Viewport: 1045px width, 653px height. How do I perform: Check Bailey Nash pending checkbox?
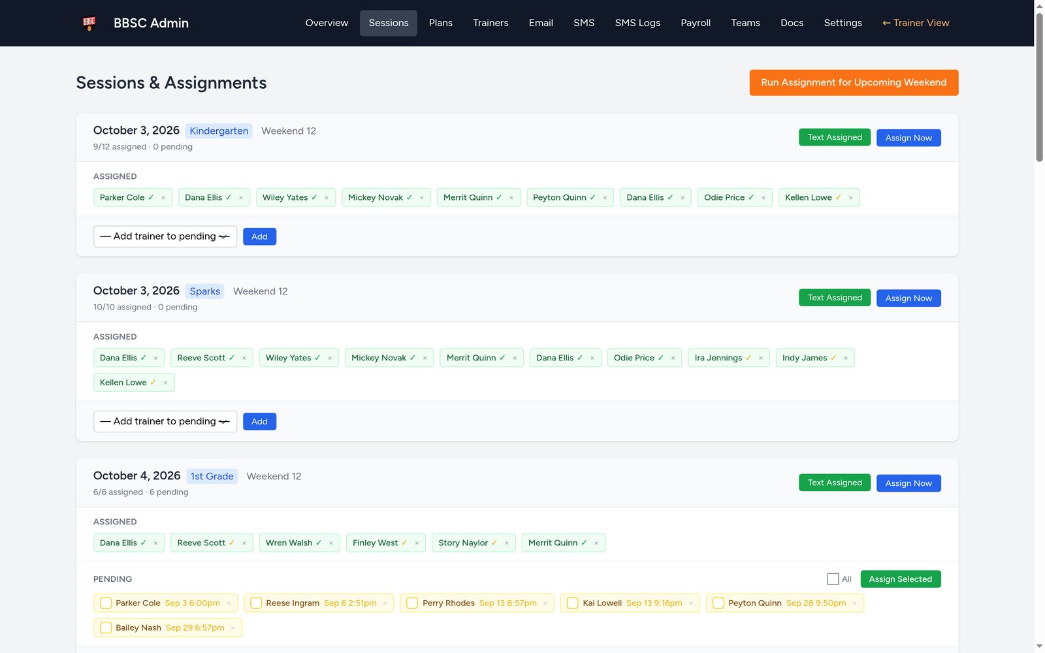[106, 628]
